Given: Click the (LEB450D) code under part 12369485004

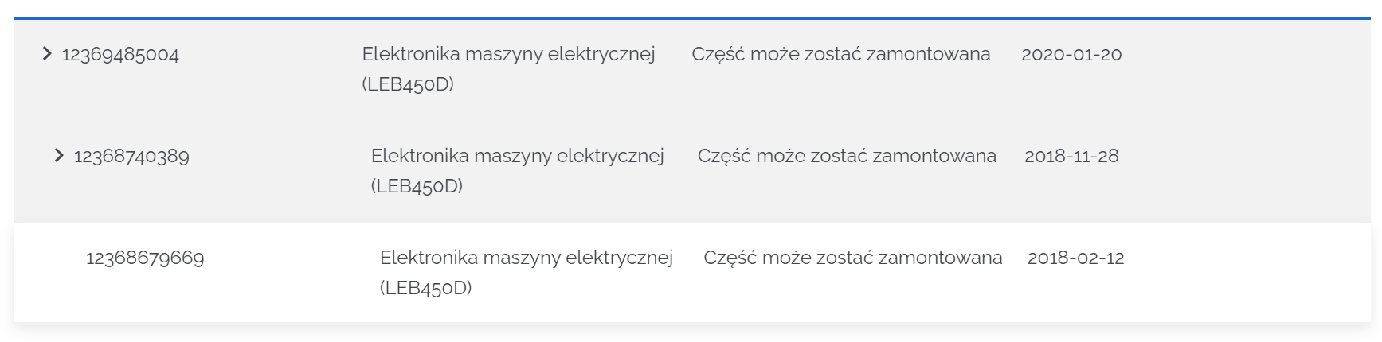Looking at the screenshot, I should pos(408,84).
